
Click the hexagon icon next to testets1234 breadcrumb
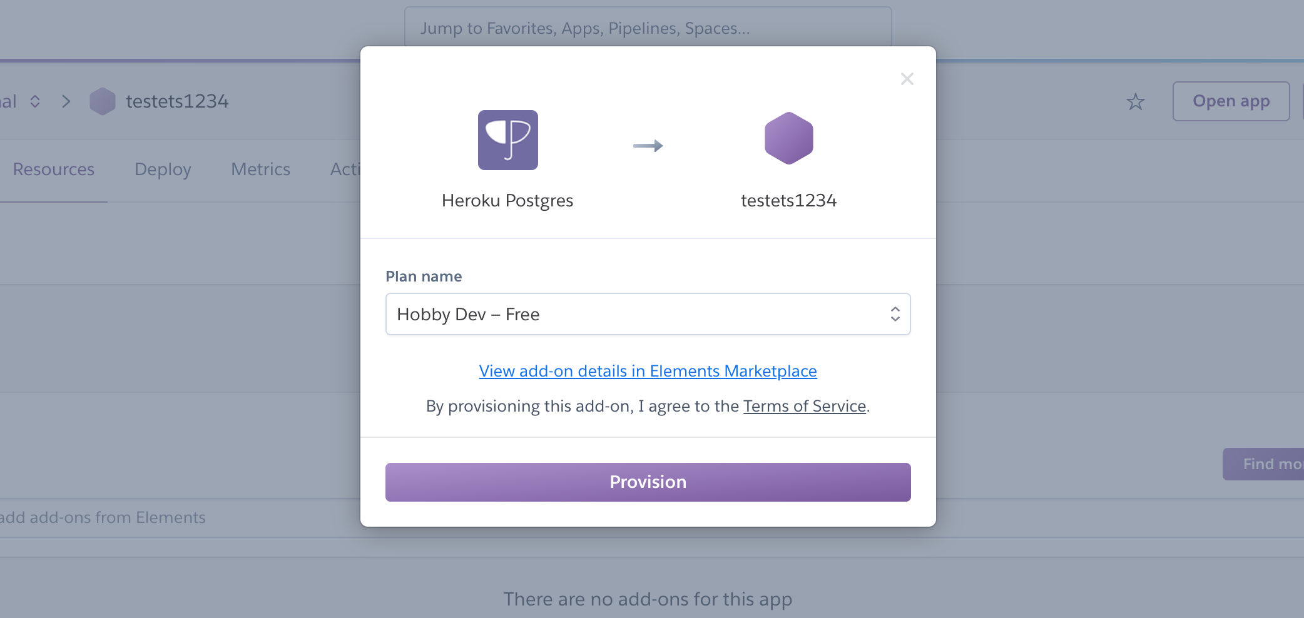pyautogui.click(x=102, y=101)
